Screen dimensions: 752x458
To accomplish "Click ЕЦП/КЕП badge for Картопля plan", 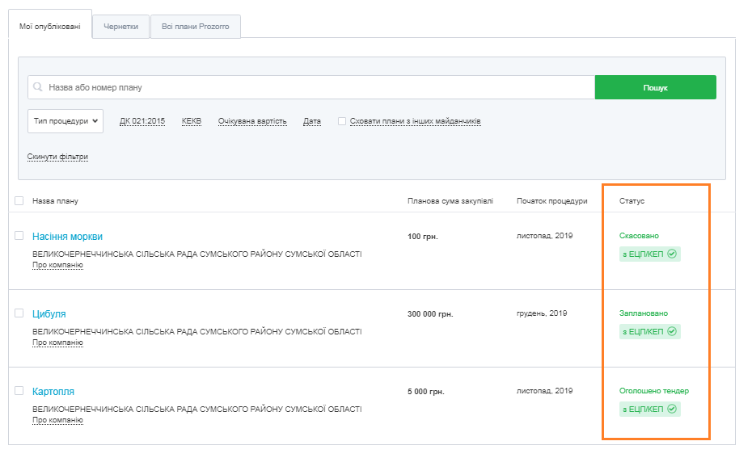I will pyautogui.click(x=649, y=410).
